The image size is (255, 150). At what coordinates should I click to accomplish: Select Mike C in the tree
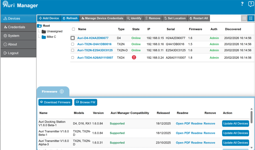(51, 37)
